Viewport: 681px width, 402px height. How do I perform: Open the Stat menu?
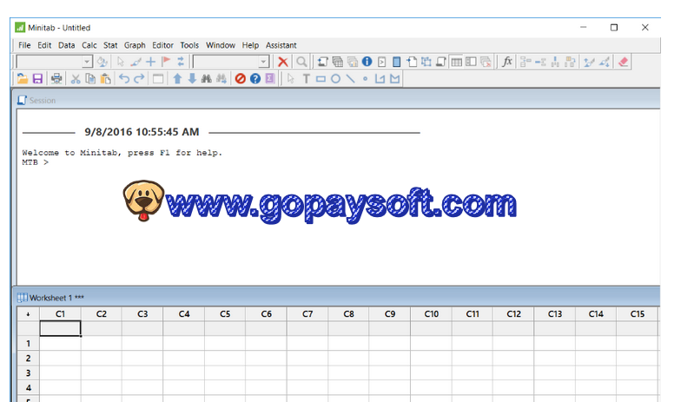pyautogui.click(x=110, y=45)
